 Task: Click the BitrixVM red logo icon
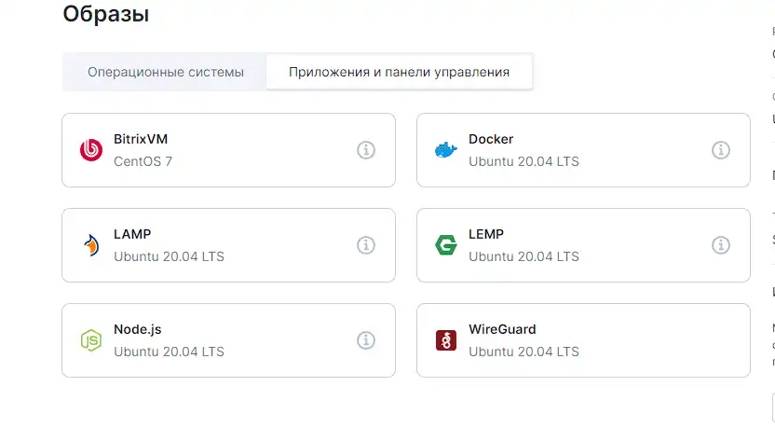(91, 150)
